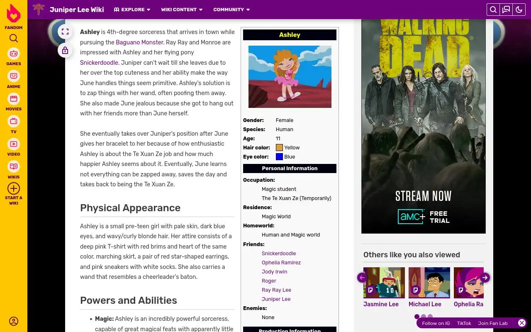Viewport: 531px width, 332px height.
Task: Open the Ophelia Ramirez thumbnail card
Action: 469,283
